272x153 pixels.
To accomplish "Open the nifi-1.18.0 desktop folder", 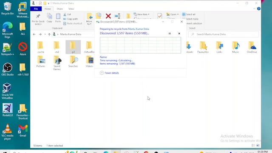I will tap(23, 69).
